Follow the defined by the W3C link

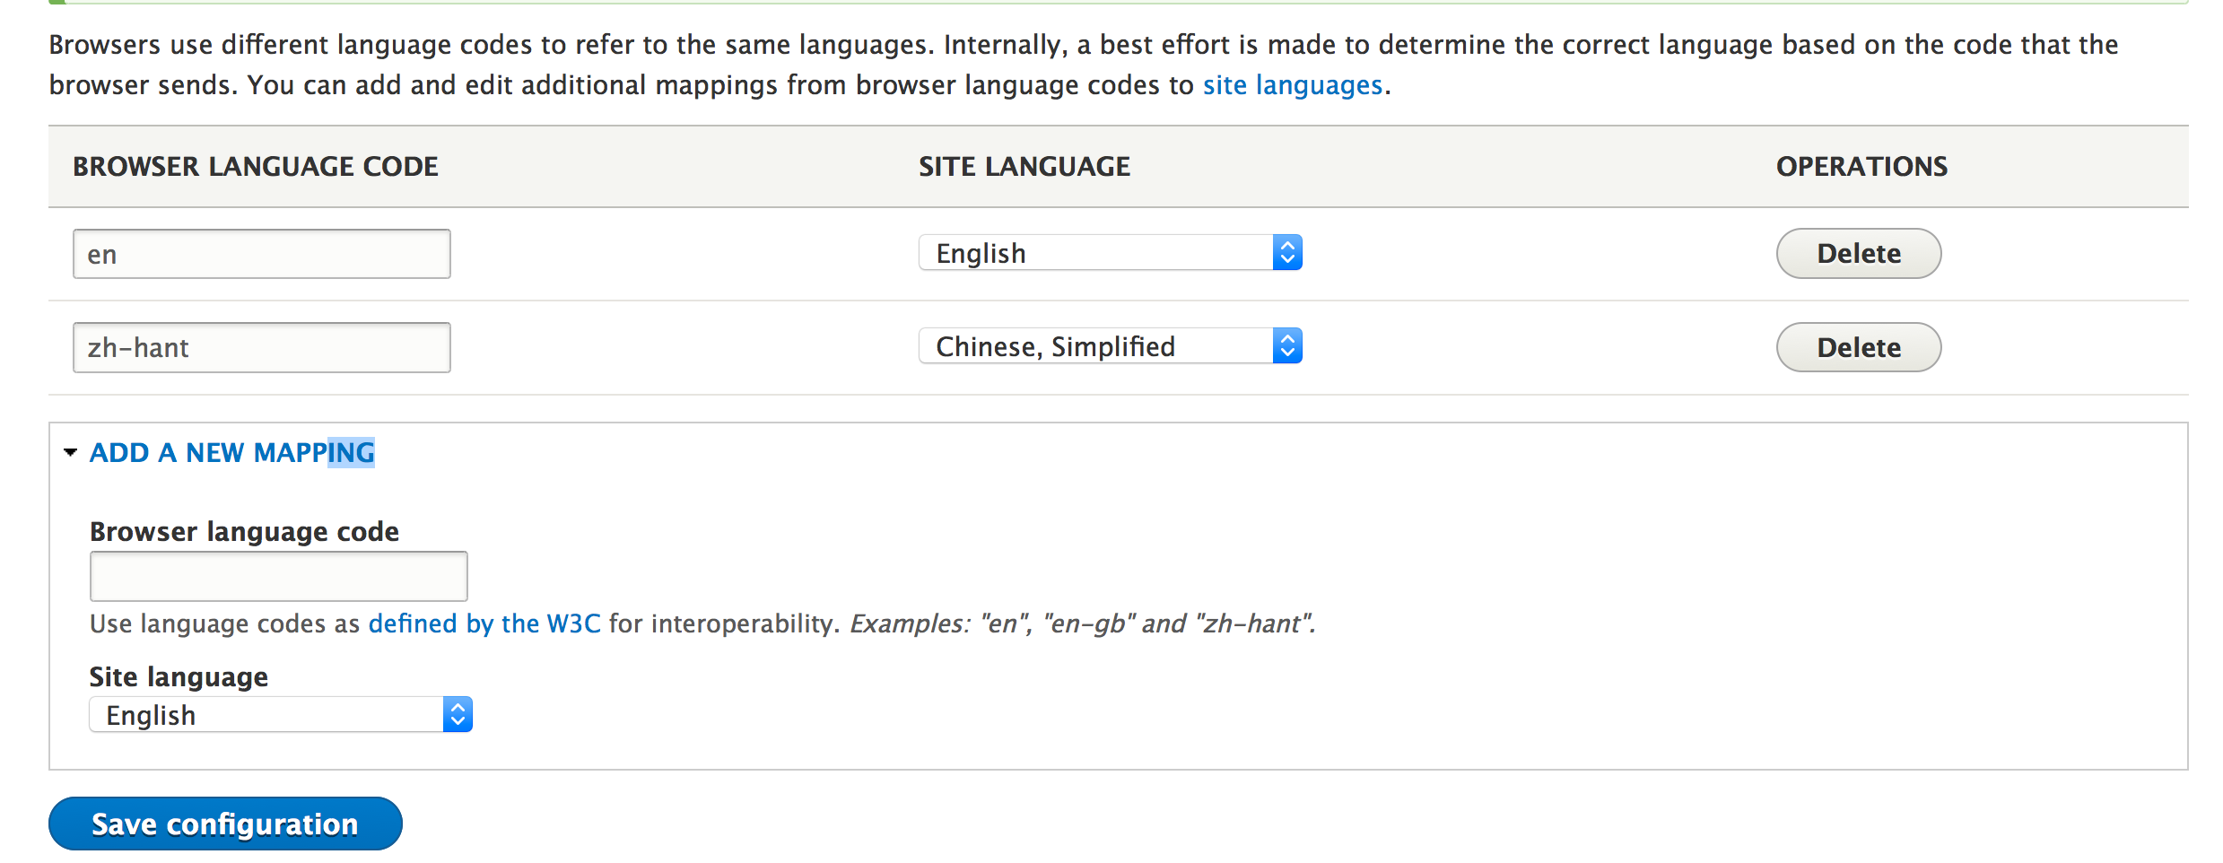484,623
